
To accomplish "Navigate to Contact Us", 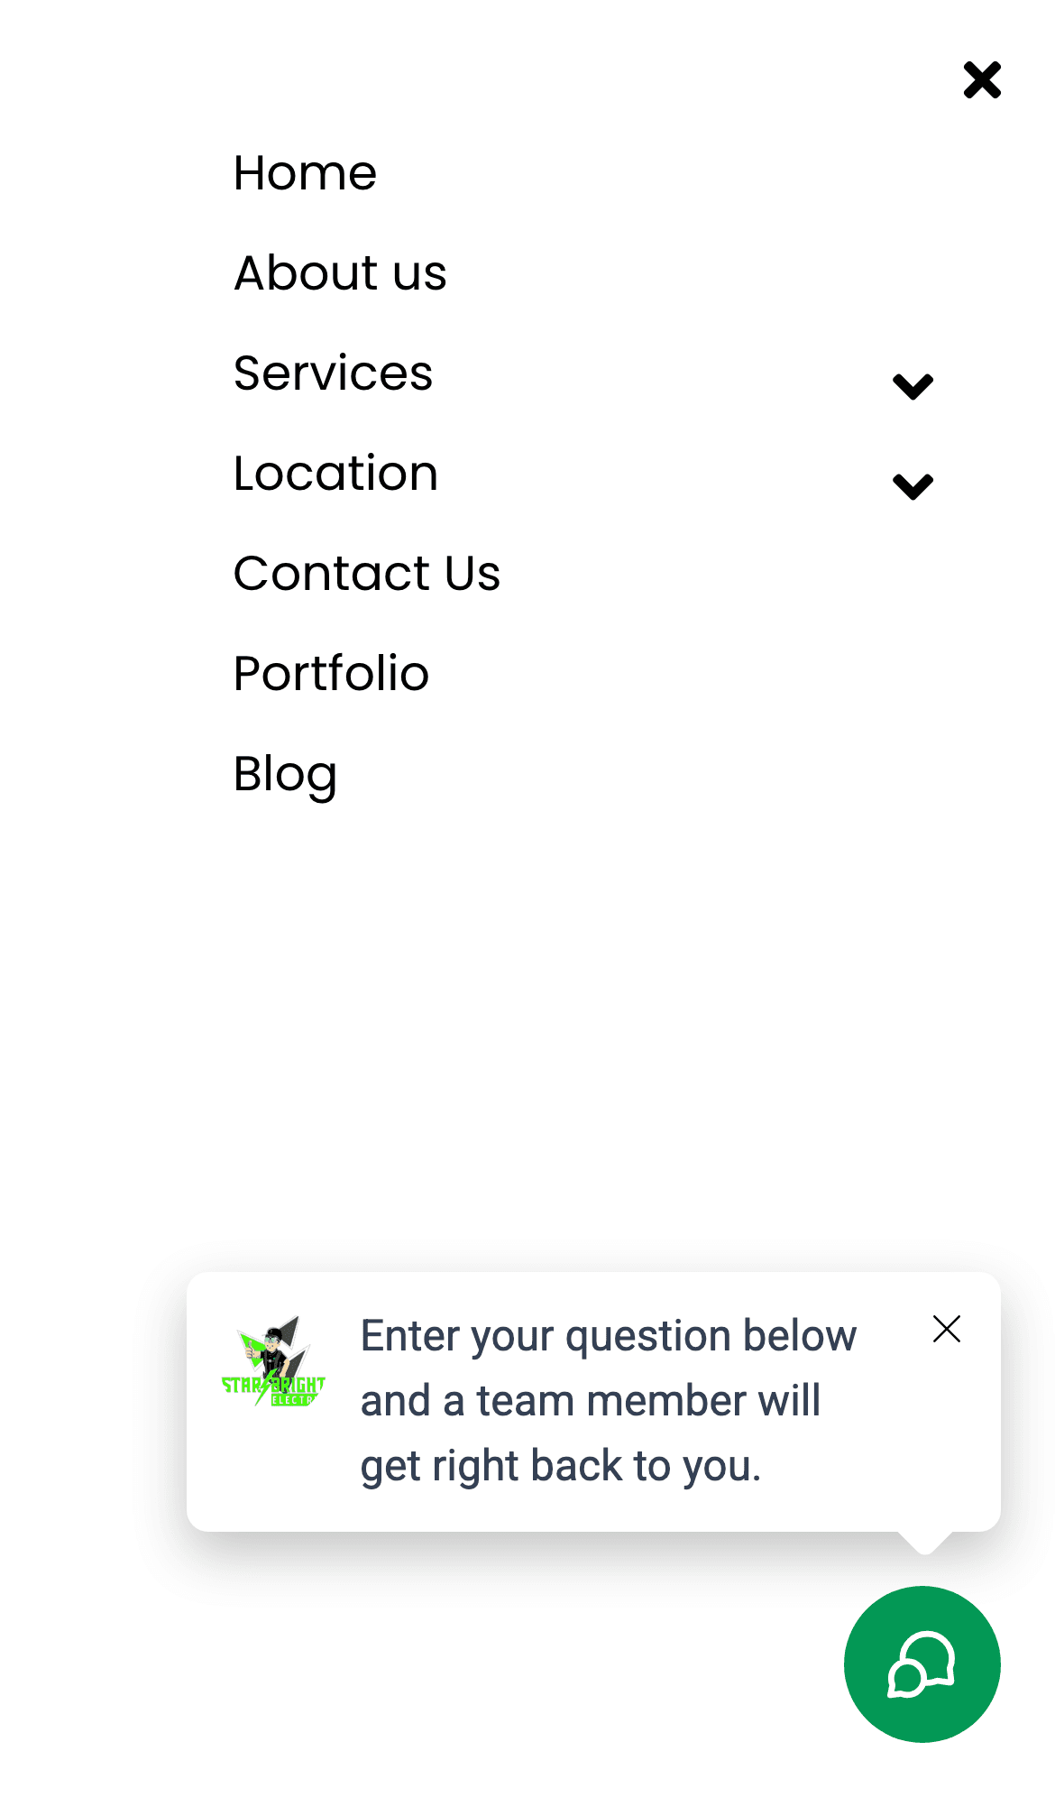I will (366, 574).
